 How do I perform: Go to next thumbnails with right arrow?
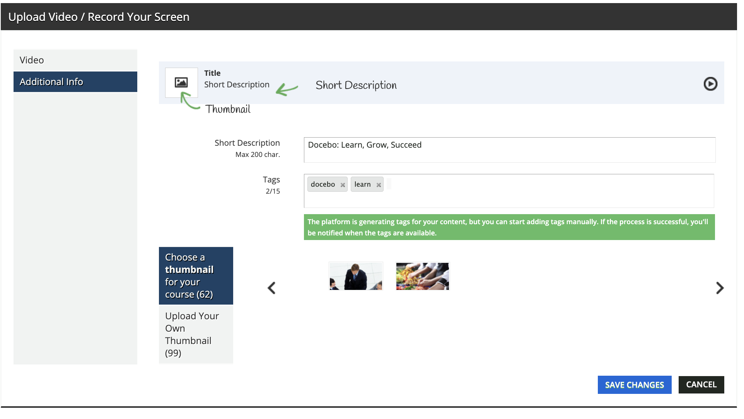(x=719, y=288)
